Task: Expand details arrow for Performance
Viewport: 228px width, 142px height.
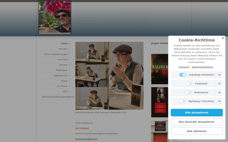Action: click(219, 92)
